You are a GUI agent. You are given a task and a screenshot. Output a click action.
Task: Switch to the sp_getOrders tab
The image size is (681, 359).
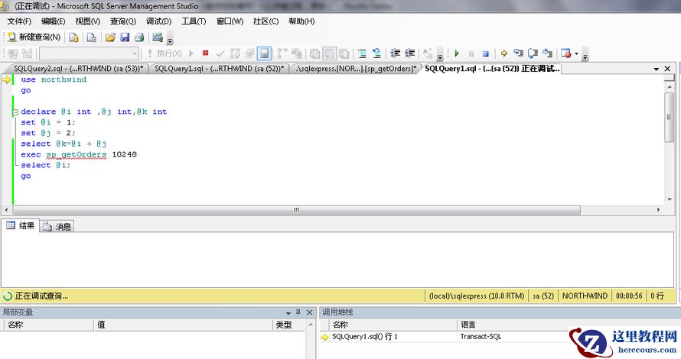(x=356, y=69)
